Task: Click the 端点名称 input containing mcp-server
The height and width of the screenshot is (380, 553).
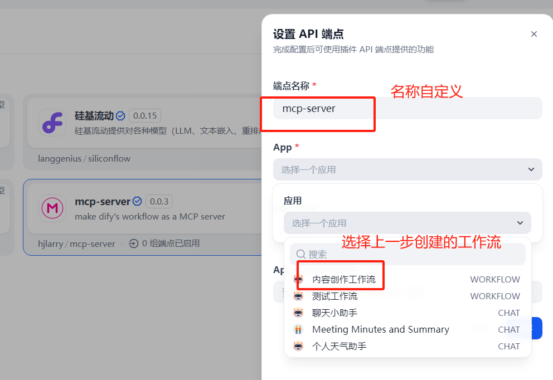Action: pos(408,108)
